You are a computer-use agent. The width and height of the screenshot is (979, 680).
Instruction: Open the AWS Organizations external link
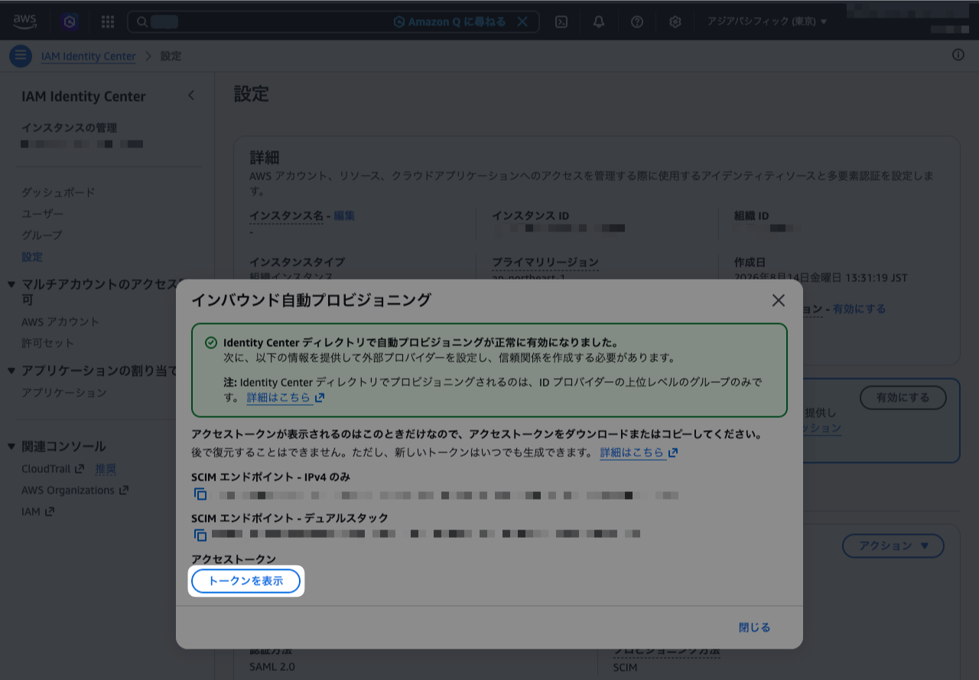tap(75, 490)
